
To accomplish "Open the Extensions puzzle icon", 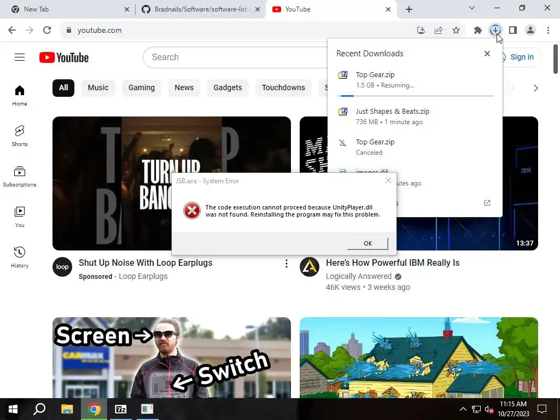I will click(x=478, y=31).
